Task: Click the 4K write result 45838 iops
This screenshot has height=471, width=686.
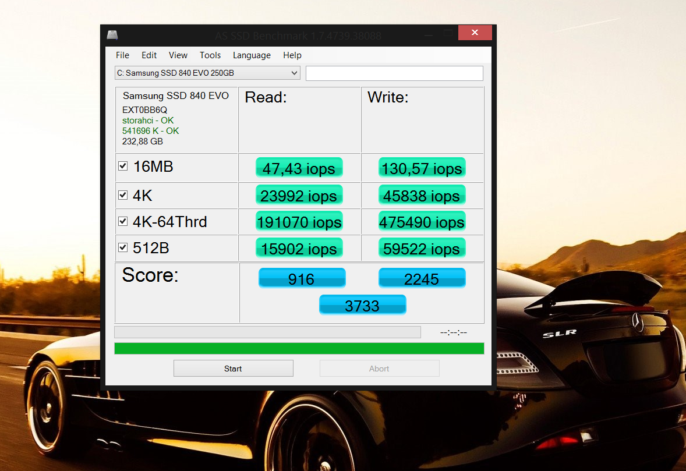Action: tap(422, 196)
